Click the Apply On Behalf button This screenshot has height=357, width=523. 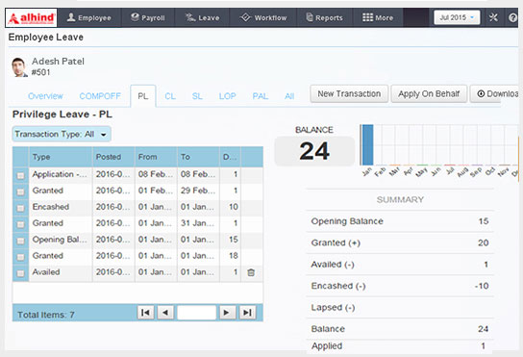pos(429,94)
